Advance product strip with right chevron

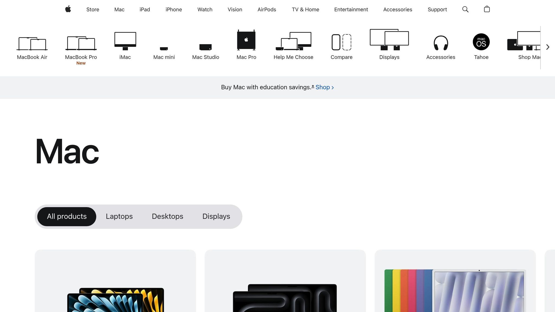click(x=548, y=47)
